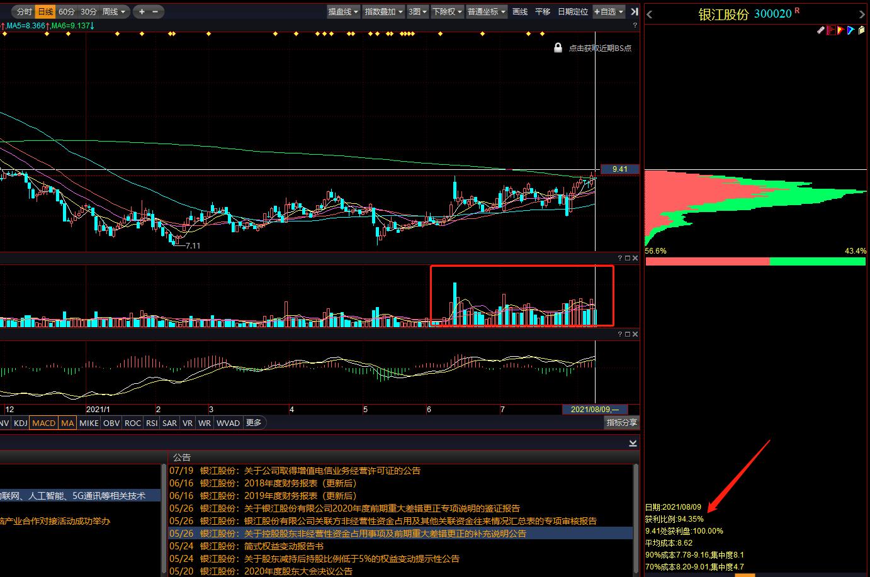Click the clipboard icon in right panel
This screenshot has height=577, width=870.
coord(861,30)
